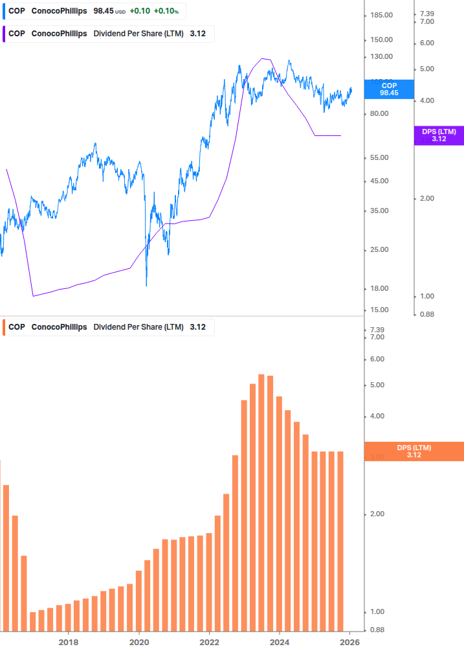Click the 25.00 price axis label
Viewport: 464px width, 651px height.
tap(379, 250)
